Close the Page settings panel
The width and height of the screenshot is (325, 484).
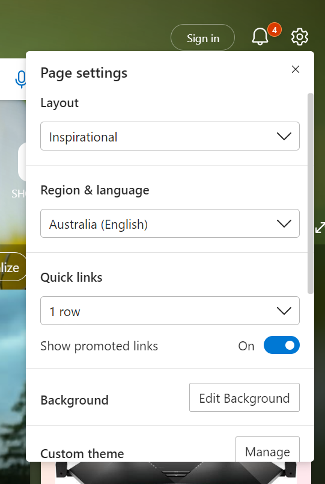296,69
